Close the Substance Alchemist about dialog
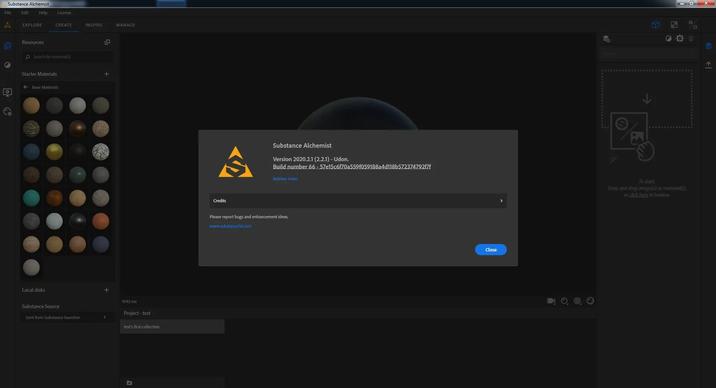This screenshot has height=388, width=716. tap(490, 250)
